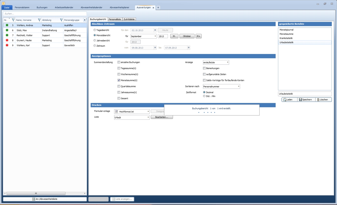Viewport: 337px width, 205px height.
Task: Click red status icon for Grunert, Hauke
Action: [x=7, y=40]
